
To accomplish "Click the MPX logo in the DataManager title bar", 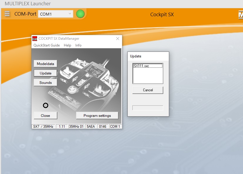I will [35, 39].
